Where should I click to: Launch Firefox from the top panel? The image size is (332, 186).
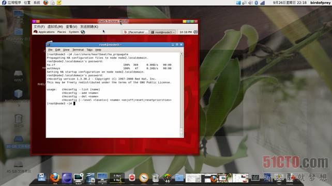(x=46, y=3)
